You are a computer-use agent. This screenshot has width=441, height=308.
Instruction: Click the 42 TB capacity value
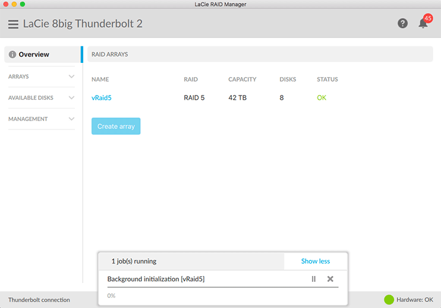[237, 98]
